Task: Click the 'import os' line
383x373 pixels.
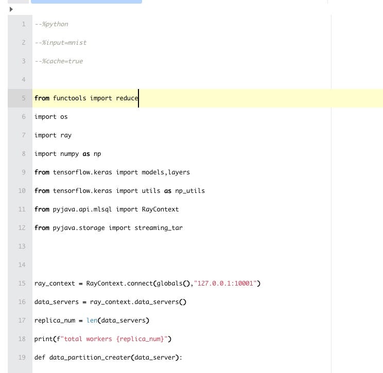Action: (51, 117)
